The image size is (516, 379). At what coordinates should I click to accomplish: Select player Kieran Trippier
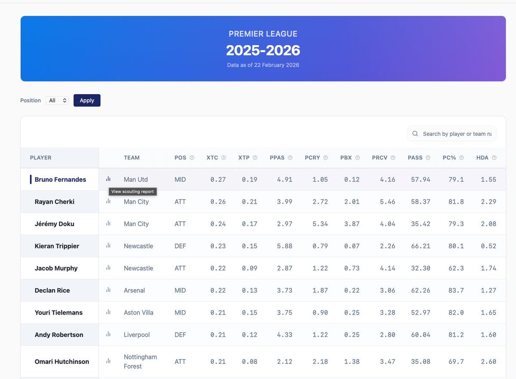57,246
